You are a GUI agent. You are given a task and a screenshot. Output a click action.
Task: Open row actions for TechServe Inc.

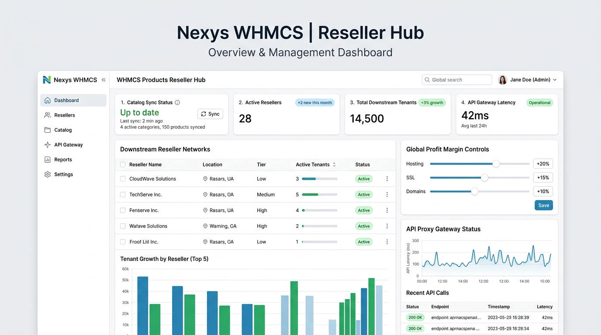tap(387, 195)
